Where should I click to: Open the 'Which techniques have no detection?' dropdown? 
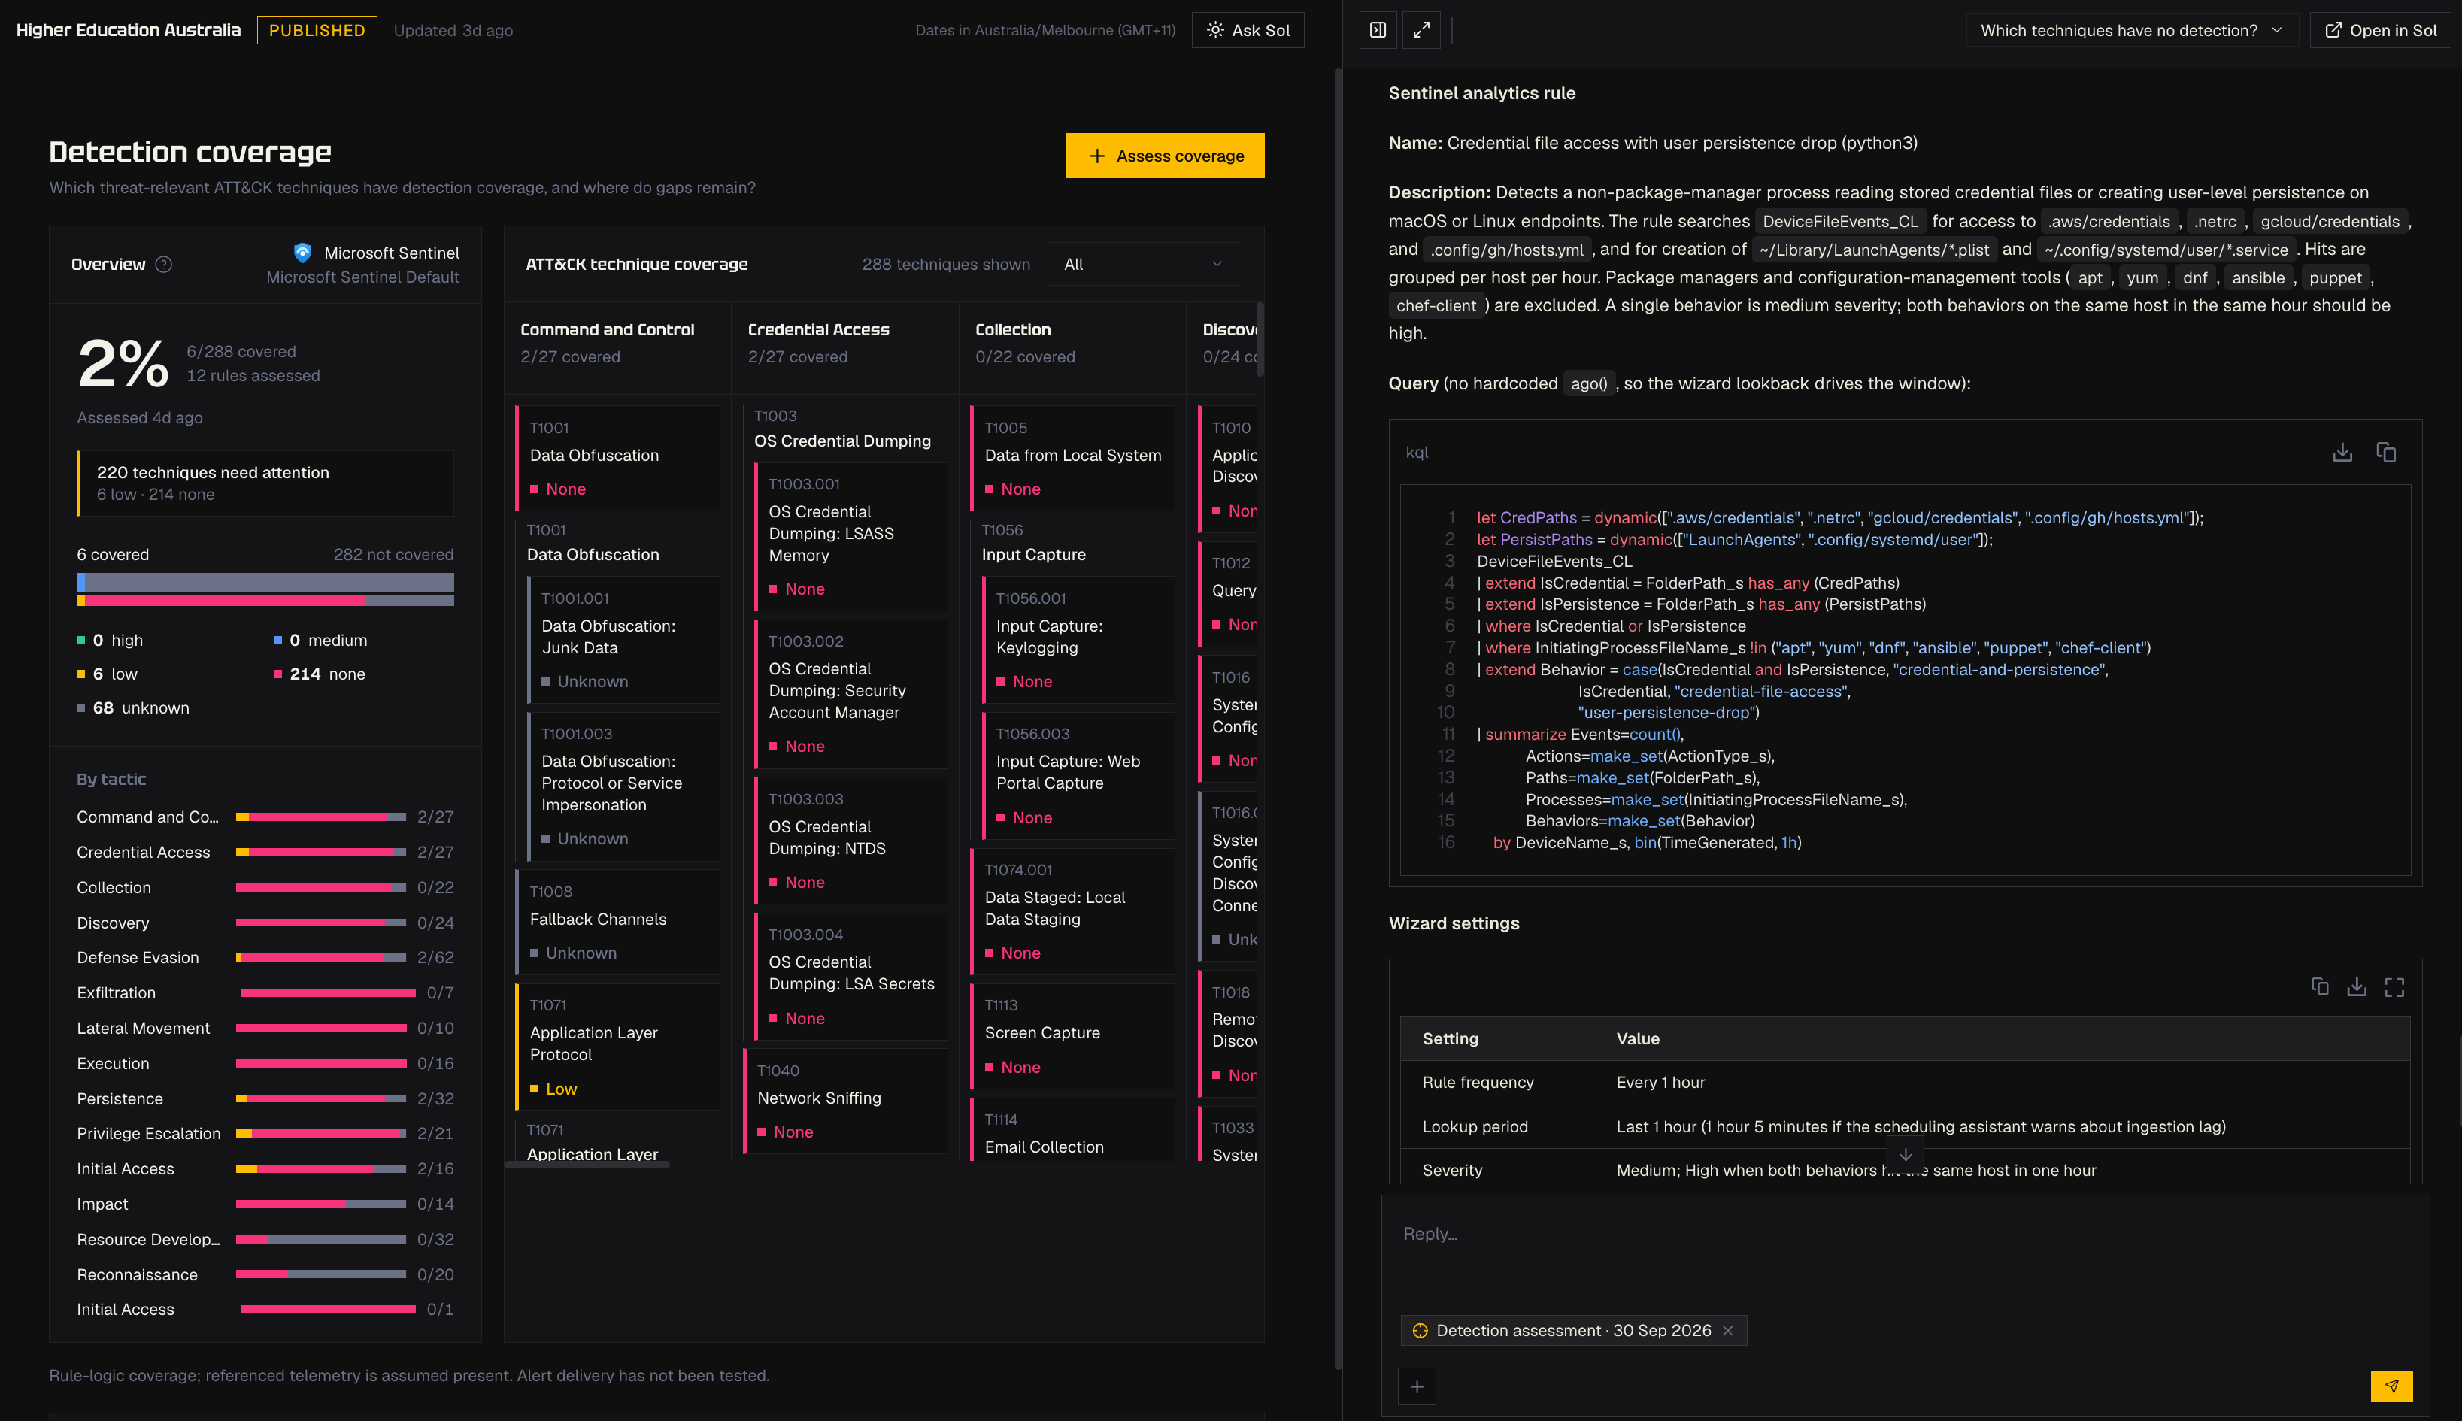(2132, 30)
